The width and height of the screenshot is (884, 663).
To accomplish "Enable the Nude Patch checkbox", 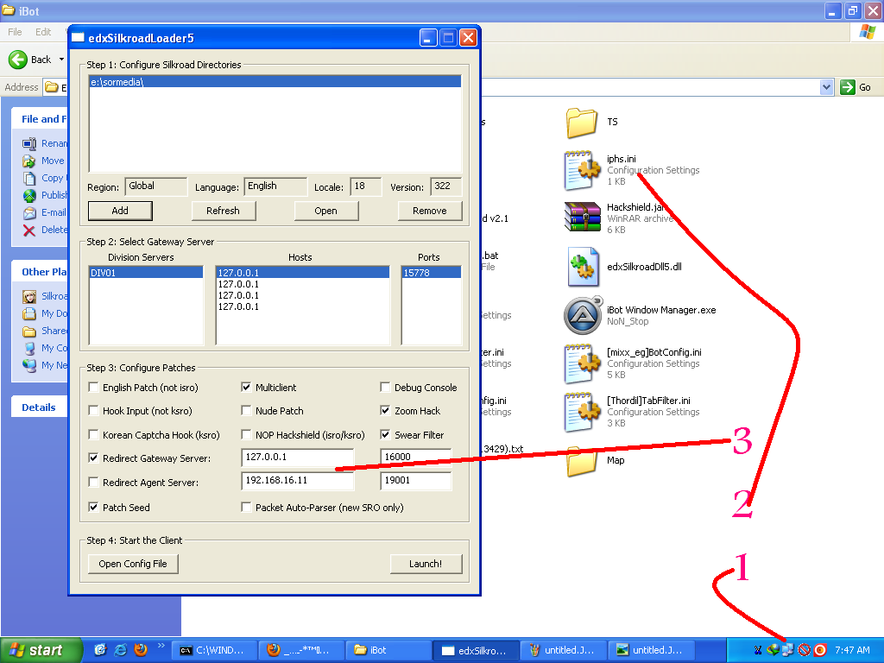I will coord(246,411).
